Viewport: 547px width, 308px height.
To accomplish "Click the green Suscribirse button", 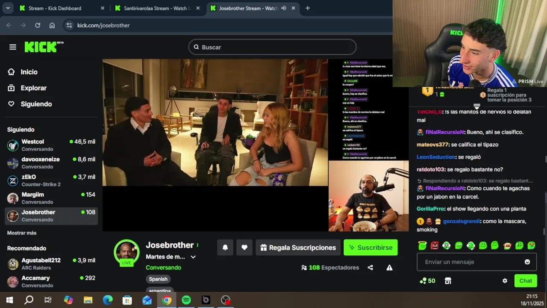I will point(371,247).
